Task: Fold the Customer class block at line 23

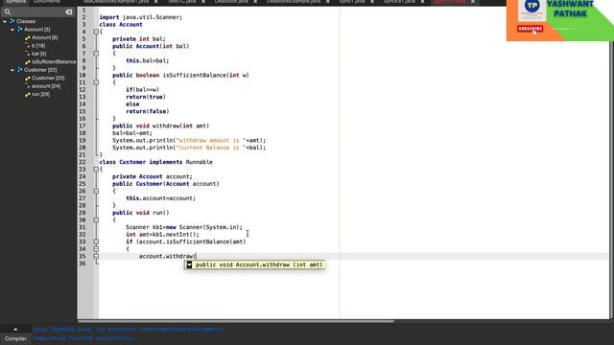Action: pos(96,170)
